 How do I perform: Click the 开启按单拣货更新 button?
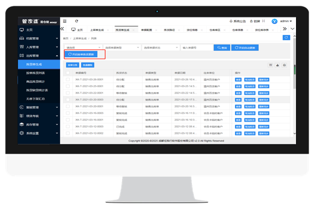[81, 54]
